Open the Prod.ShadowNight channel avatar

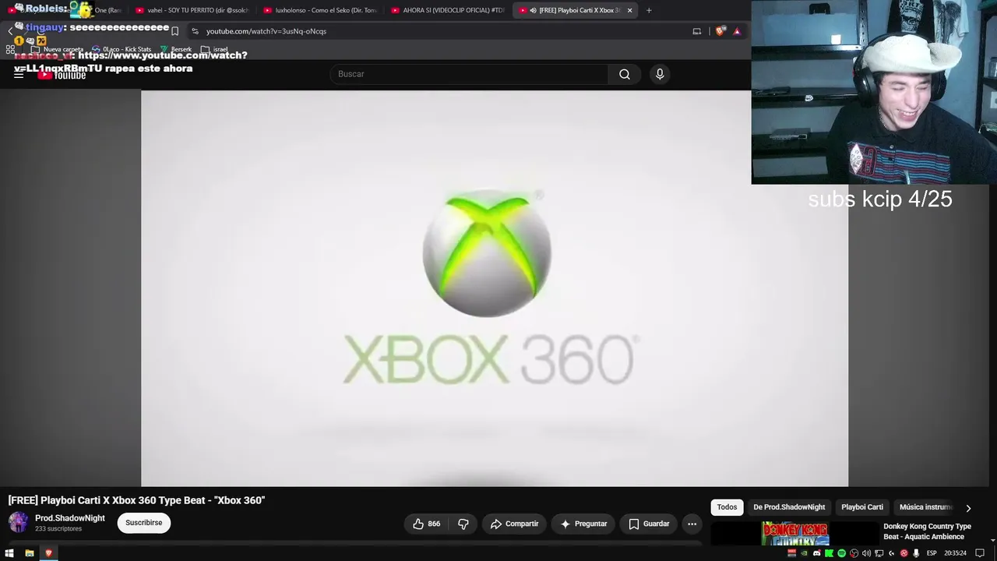point(19,522)
